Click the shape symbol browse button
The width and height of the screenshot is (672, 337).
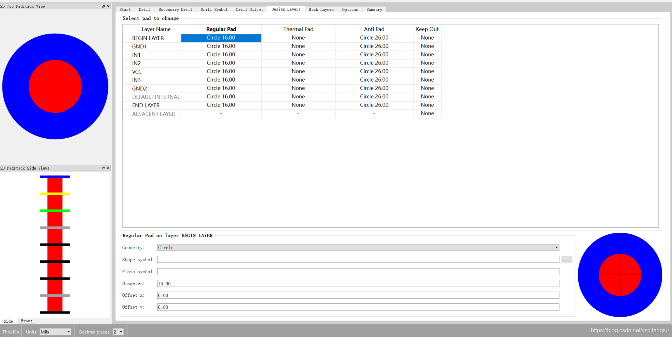[x=566, y=260]
